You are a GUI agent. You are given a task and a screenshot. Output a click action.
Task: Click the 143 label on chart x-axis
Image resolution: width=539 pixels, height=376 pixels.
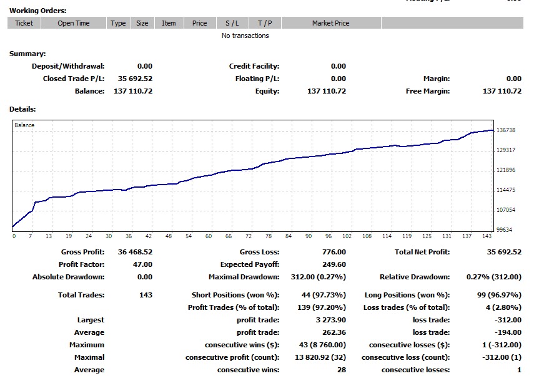click(x=487, y=236)
